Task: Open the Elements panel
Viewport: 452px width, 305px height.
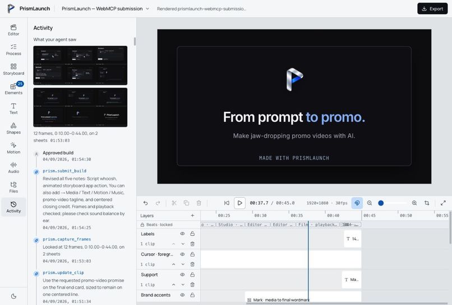Action: pyautogui.click(x=13, y=89)
